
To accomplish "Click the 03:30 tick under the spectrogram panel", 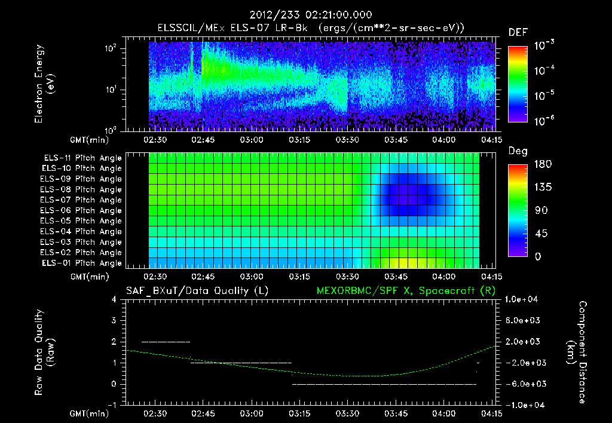I will pyautogui.click(x=347, y=140).
